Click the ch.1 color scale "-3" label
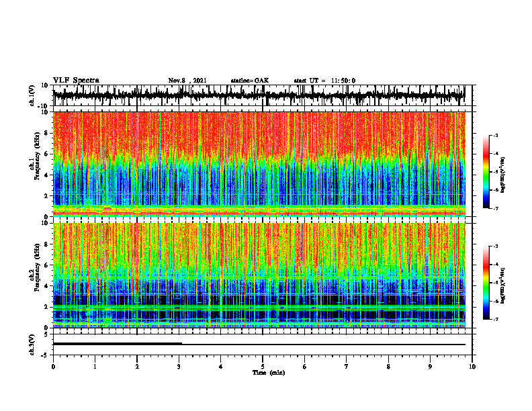This screenshot has height=411, width=532. click(x=496, y=135)
